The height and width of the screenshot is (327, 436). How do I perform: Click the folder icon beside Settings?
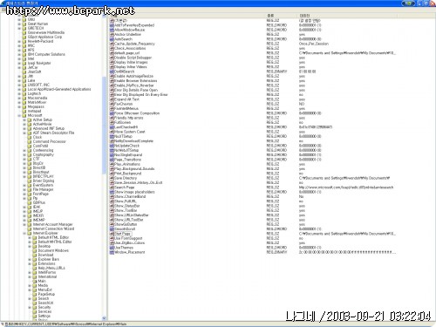(x=35, y=316)
